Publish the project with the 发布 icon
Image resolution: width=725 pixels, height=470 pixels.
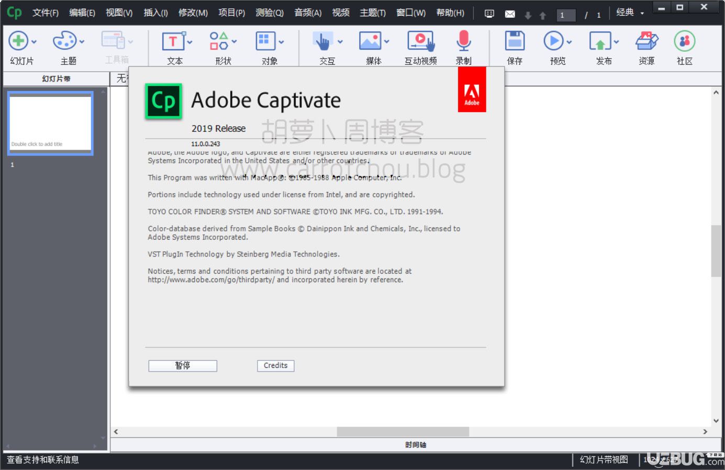[x=600, y=41]
